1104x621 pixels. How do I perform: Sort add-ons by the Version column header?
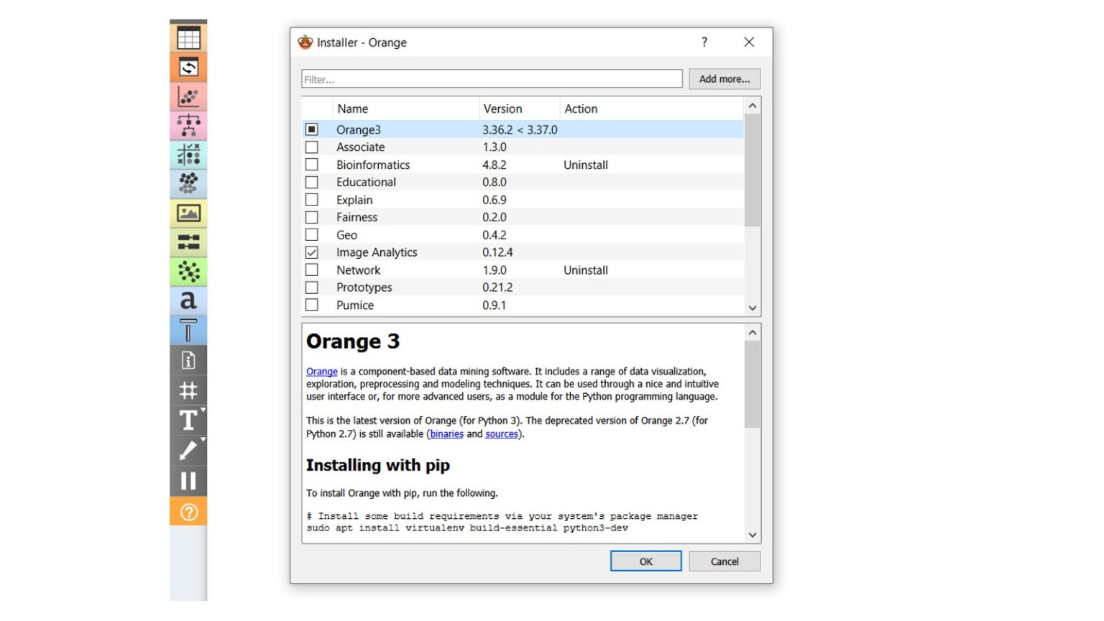520,109
